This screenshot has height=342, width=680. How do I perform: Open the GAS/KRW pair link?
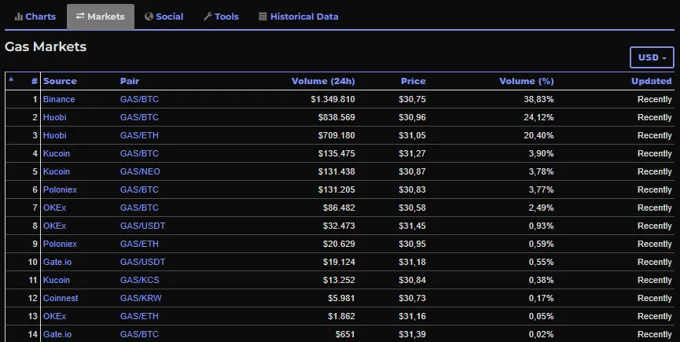[141, 298]
